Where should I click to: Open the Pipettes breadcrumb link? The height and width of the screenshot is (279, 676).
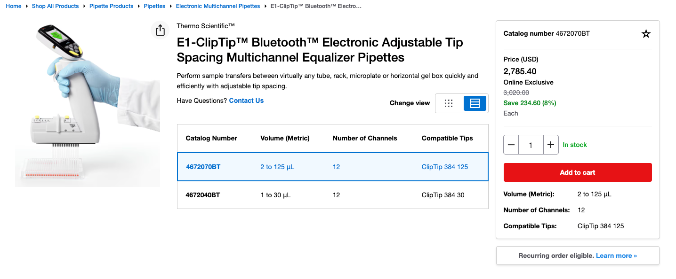click(155, 6)
